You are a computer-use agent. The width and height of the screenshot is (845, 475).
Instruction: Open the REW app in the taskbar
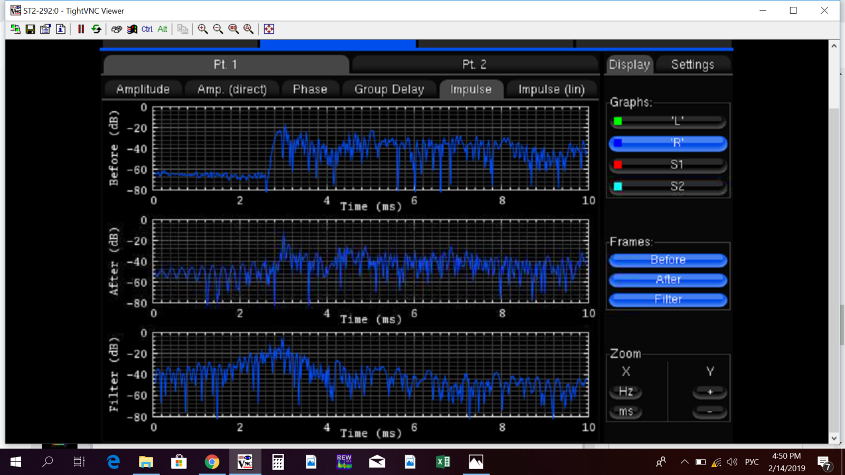[x=344, y=462]
